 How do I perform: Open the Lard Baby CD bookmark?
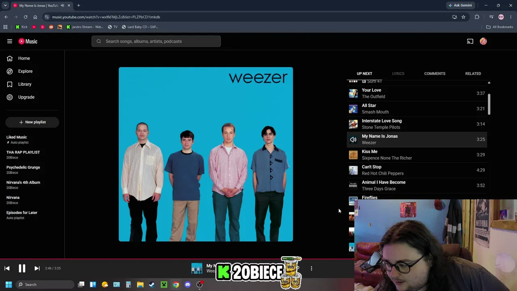click(140, 27)
